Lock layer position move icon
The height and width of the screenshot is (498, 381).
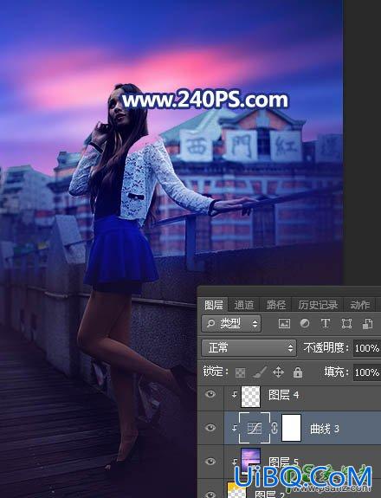[278, 372]
